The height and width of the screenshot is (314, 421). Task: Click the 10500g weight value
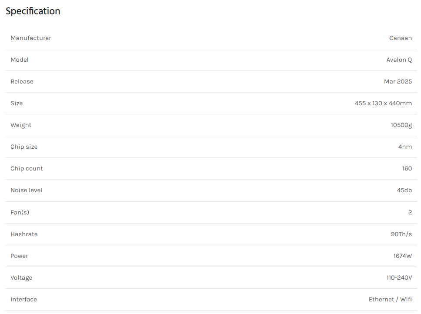(401, 125)
